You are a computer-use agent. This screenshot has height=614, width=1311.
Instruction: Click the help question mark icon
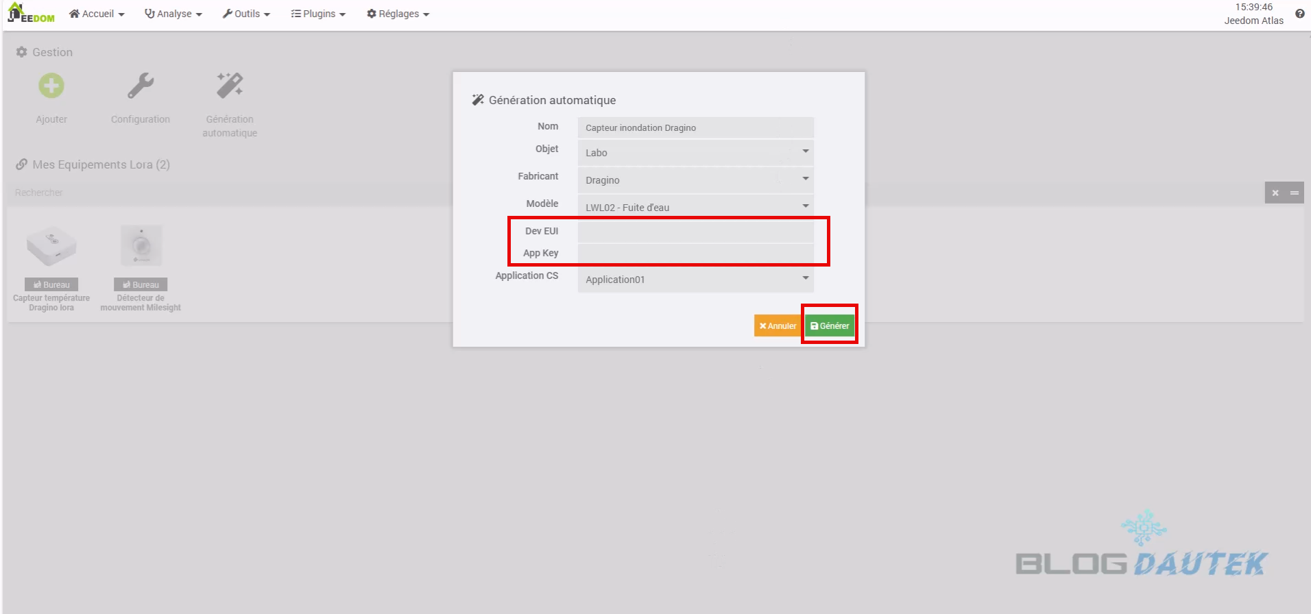(1299, 14)
